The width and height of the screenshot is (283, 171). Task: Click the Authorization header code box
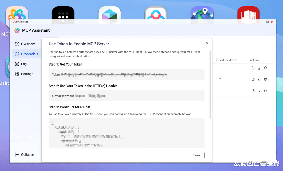(x=127, y=96)
